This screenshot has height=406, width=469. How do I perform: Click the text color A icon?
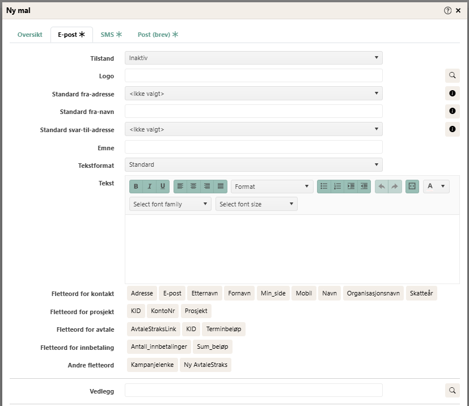pos(430,186)
